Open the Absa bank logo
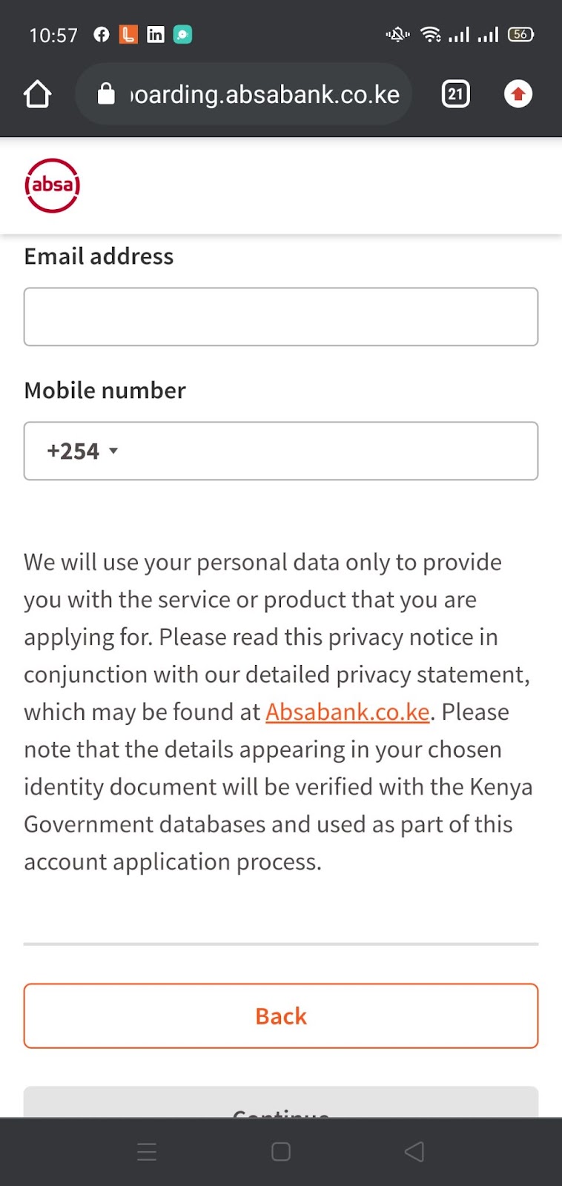This screenshot has width=562, height=1186. coord(52,185)
